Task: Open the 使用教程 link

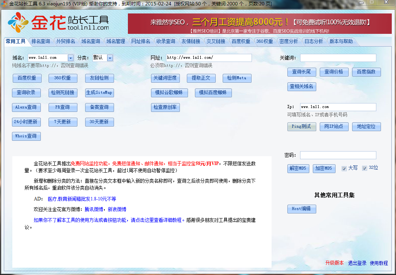Action: (x=379, y=263)
